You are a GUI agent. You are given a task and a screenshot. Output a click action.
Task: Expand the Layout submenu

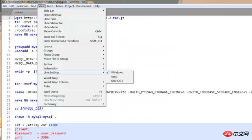coord(72,46)
